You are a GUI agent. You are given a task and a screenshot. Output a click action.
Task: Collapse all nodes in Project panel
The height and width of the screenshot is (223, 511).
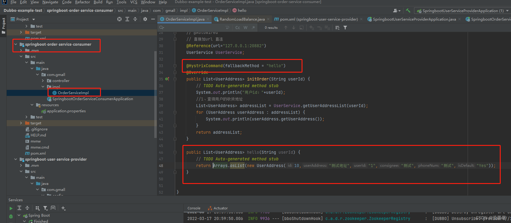point(135,19)
